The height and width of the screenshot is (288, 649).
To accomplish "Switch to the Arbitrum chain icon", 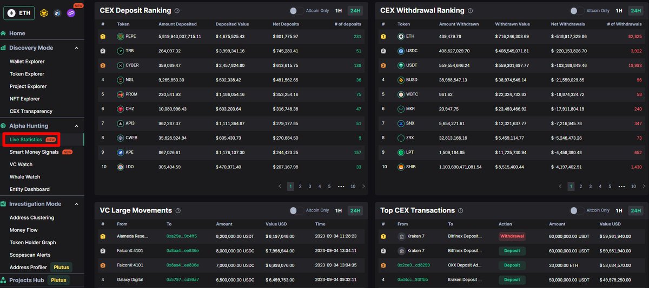I will point(57,12).
